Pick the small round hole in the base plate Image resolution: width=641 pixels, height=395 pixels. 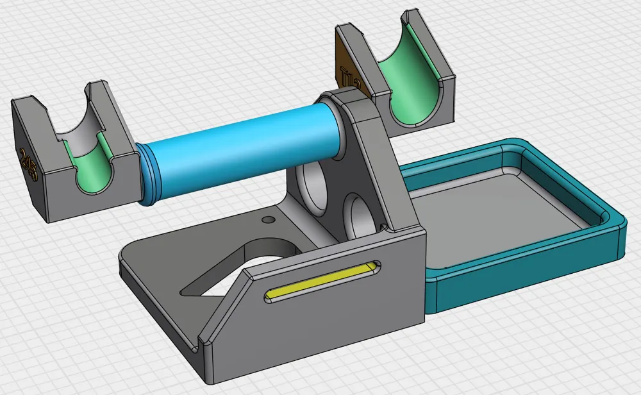point(268,219)
